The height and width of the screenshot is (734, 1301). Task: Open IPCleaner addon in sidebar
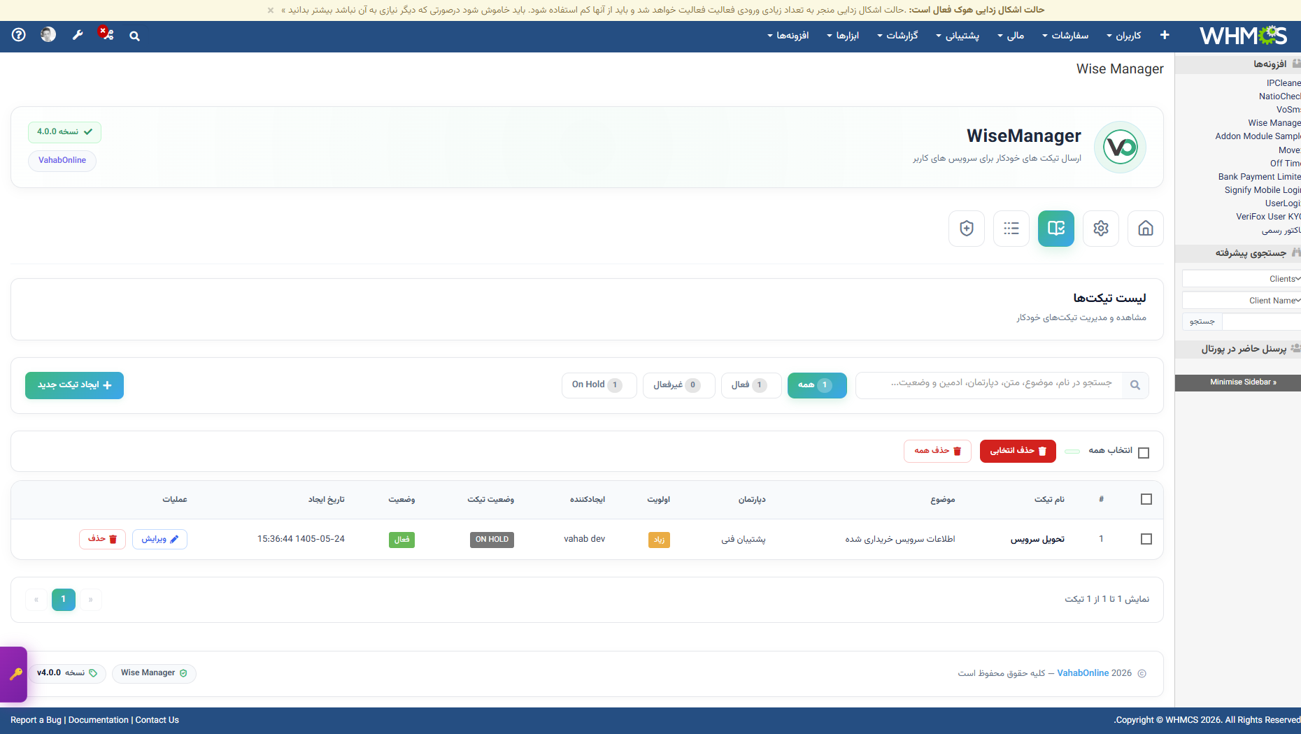[x=1284, y=83]
